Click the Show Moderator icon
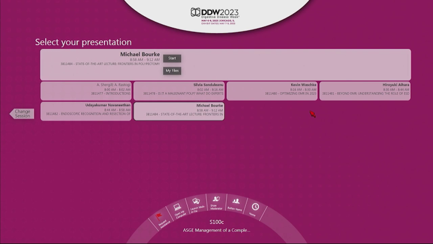 click(x=215, y=201)
